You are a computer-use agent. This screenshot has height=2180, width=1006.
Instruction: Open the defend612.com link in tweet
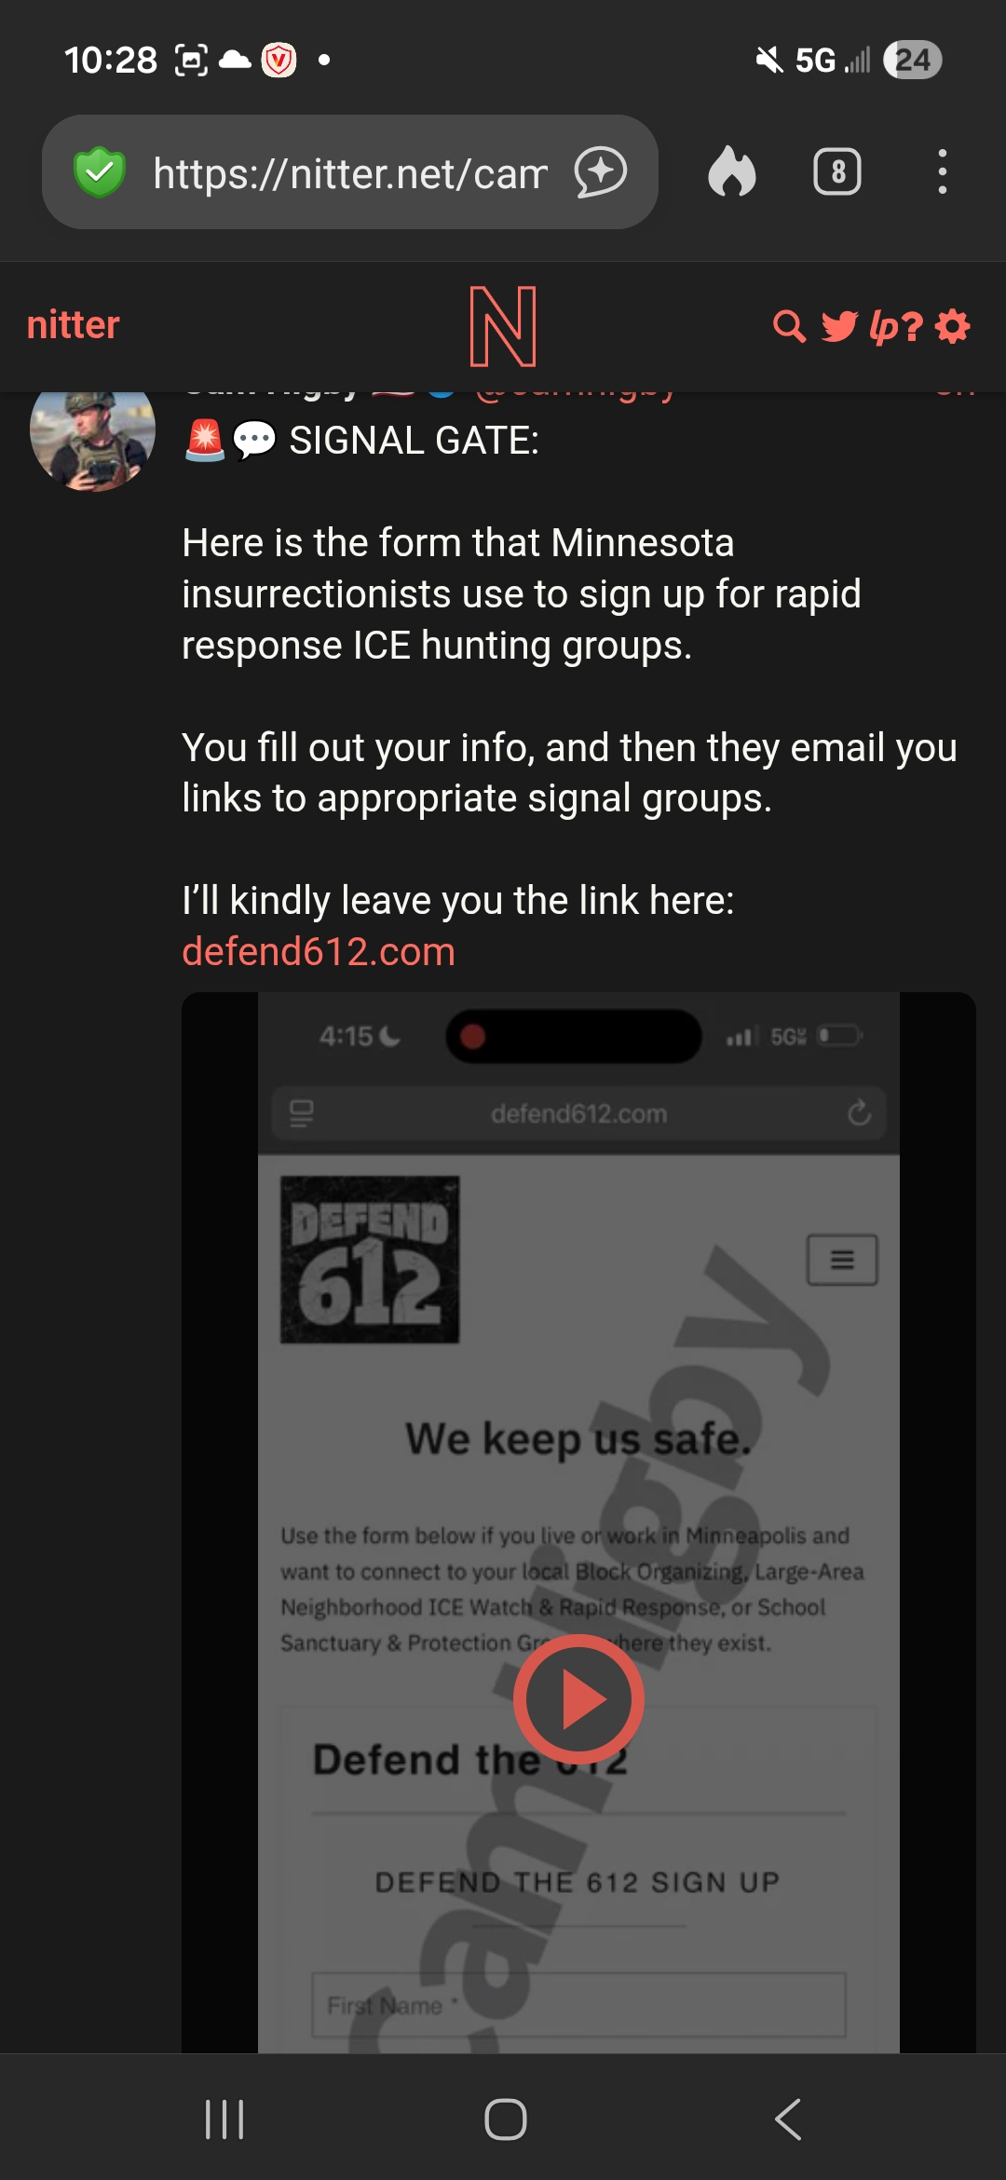319,952
